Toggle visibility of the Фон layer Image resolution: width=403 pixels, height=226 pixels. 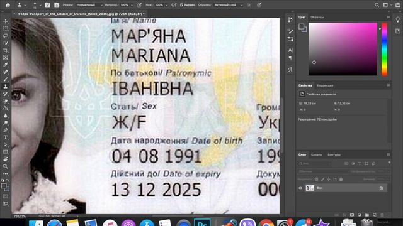[x=300, y=188]
